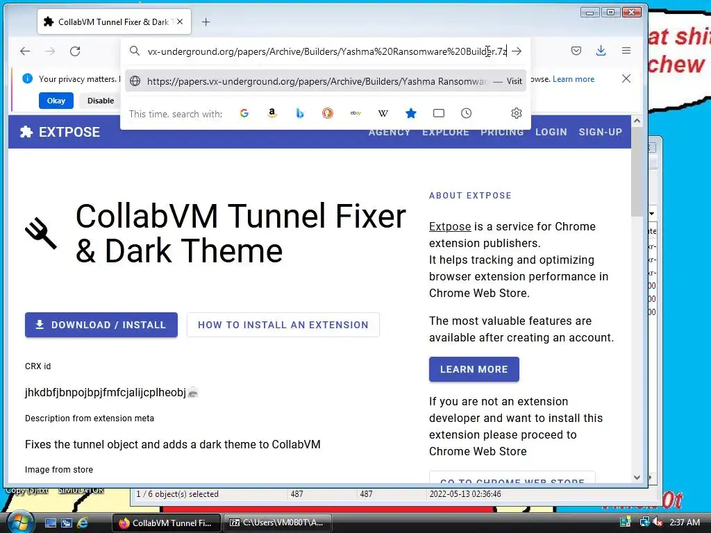Search open tabs with the tab icon

point(439,113)
